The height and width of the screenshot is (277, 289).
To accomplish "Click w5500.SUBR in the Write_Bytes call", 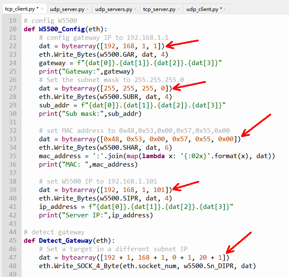I will pos(119,97).
